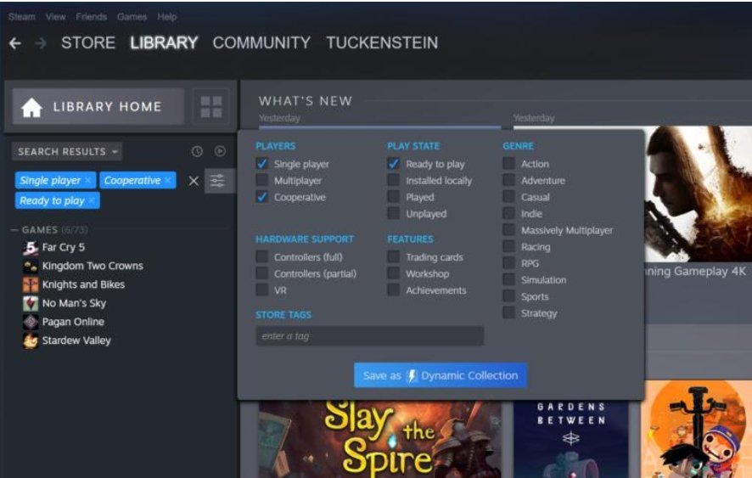The image size is (752, 478).
Task: Filter by Sports genre
Action: click(509, 296)
